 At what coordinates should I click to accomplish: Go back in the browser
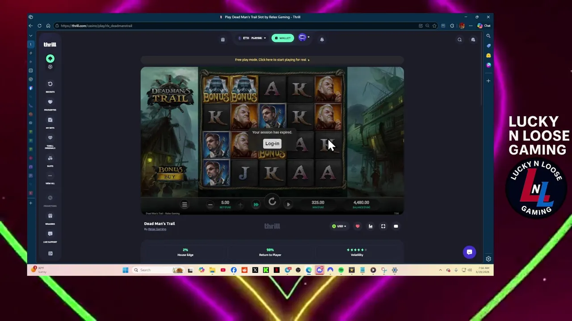(30, 26)
